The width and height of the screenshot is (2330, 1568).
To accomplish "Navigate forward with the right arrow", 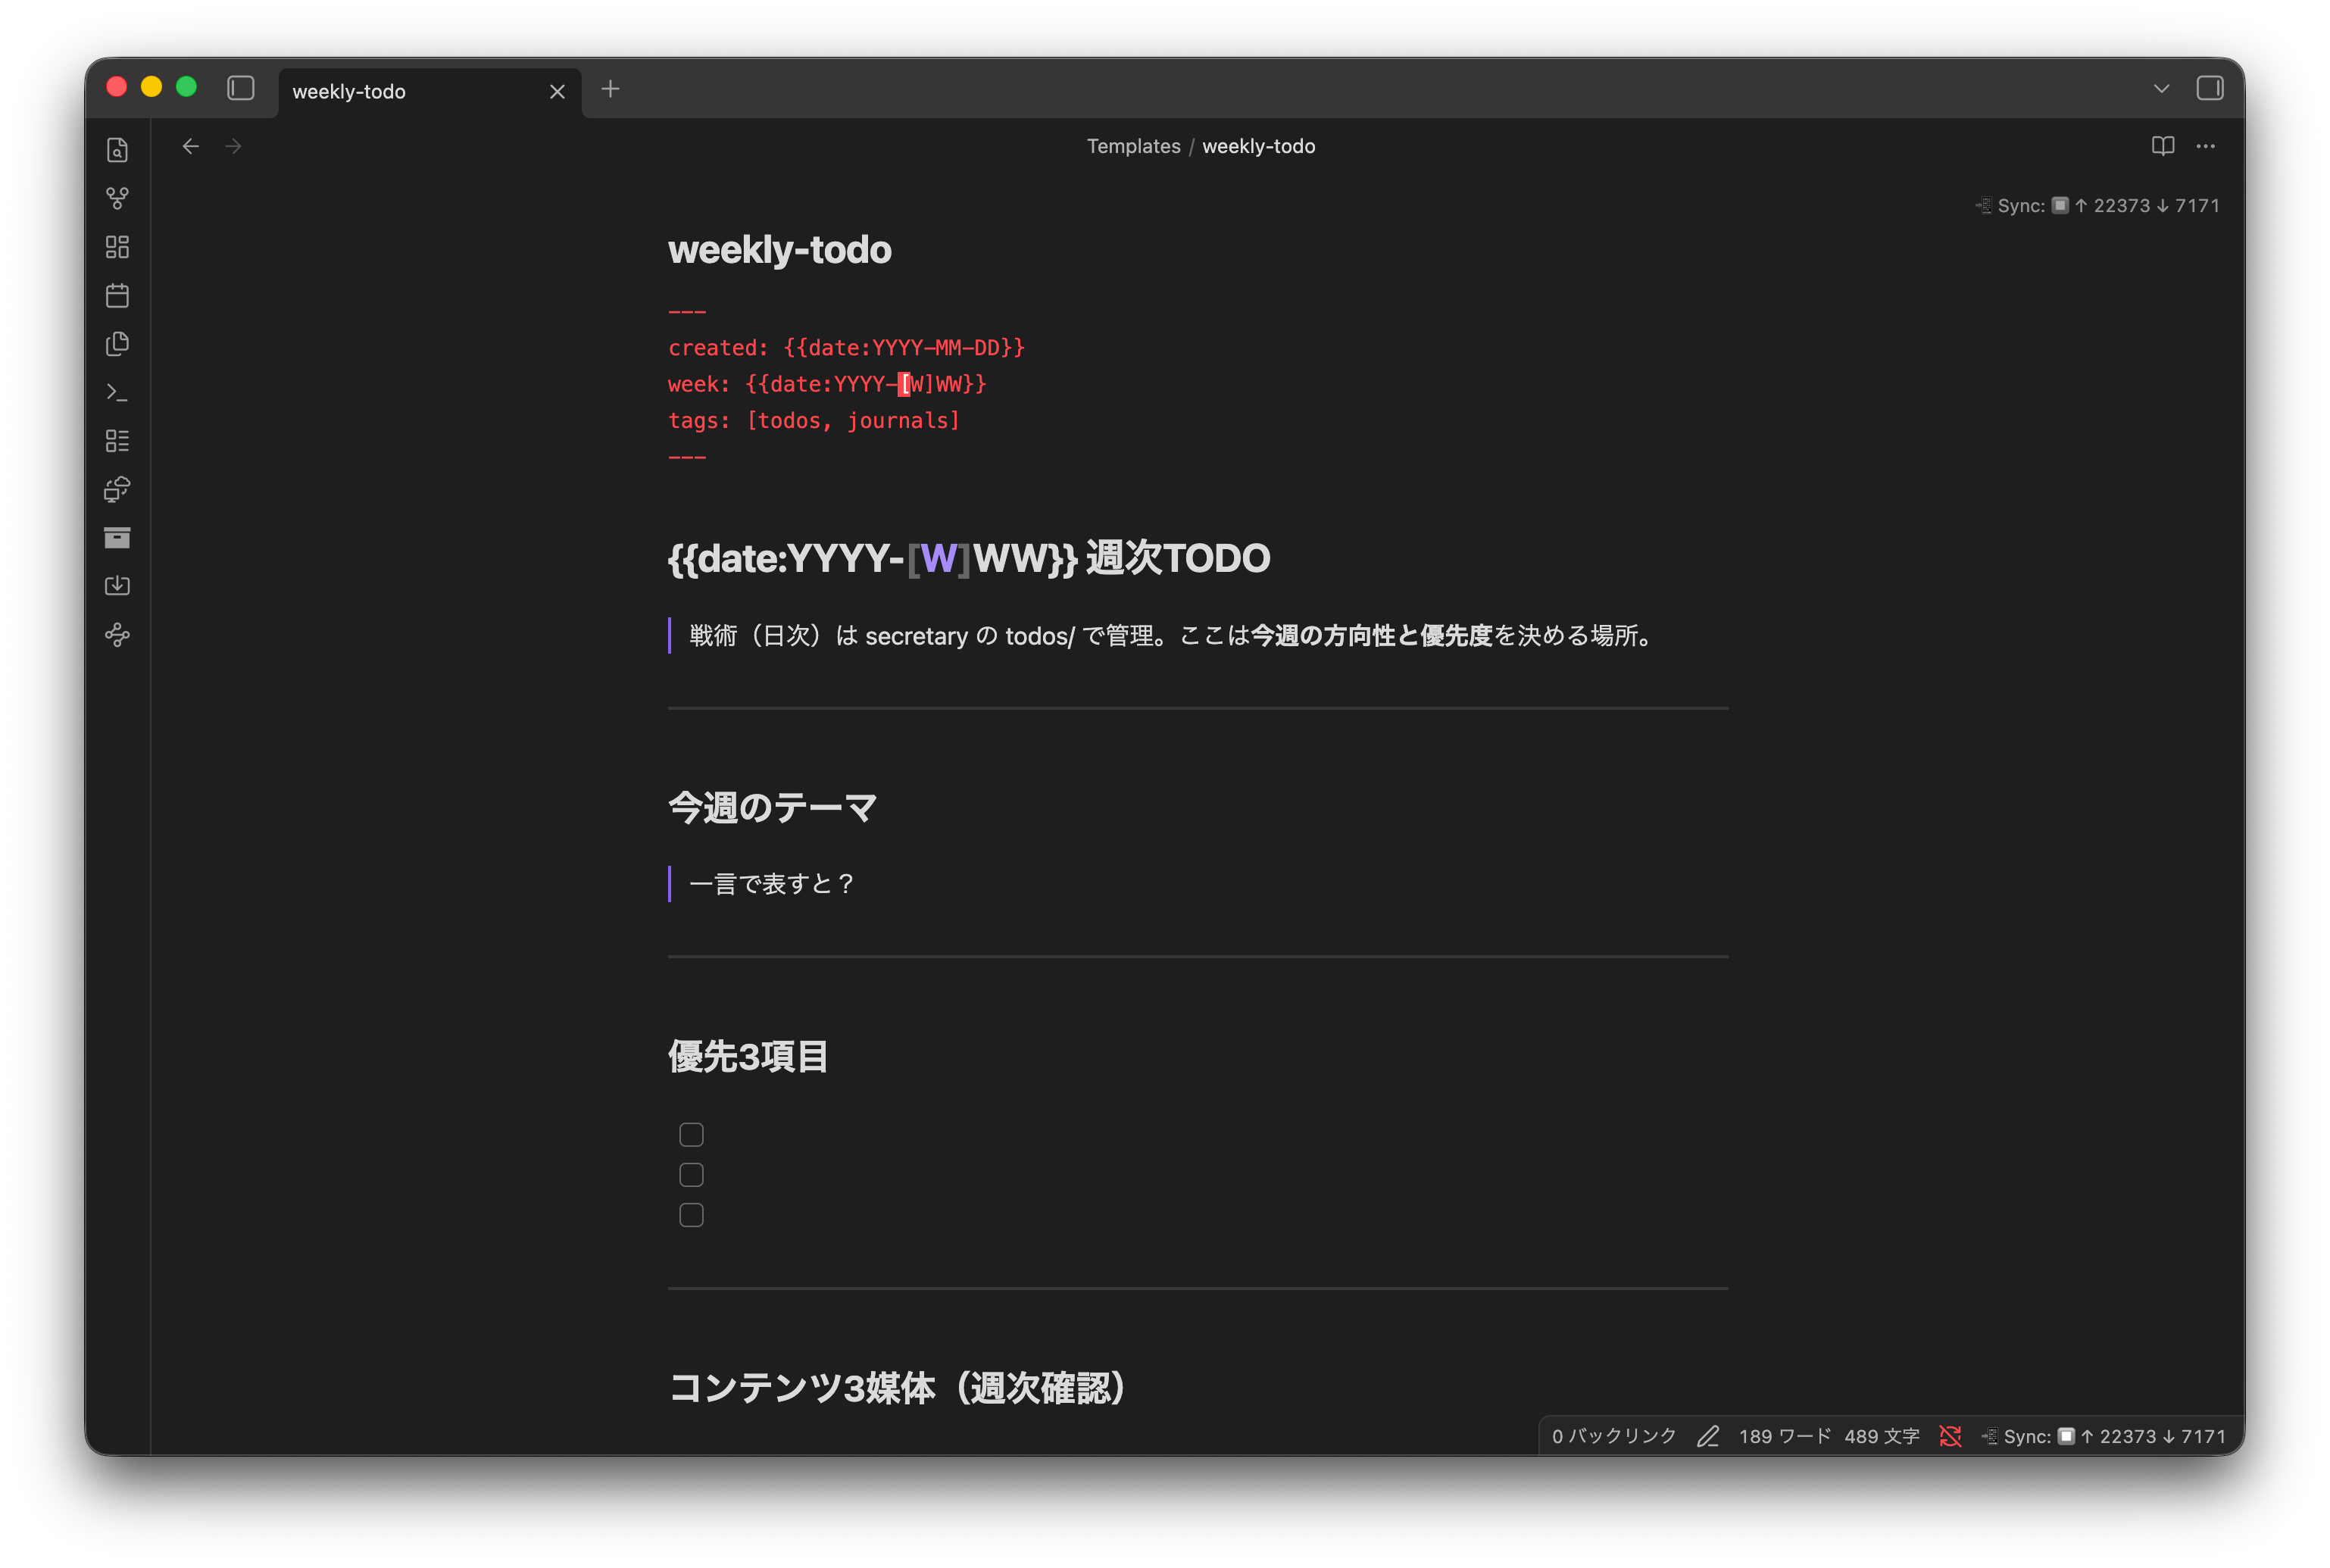I will tap(234, 146).
